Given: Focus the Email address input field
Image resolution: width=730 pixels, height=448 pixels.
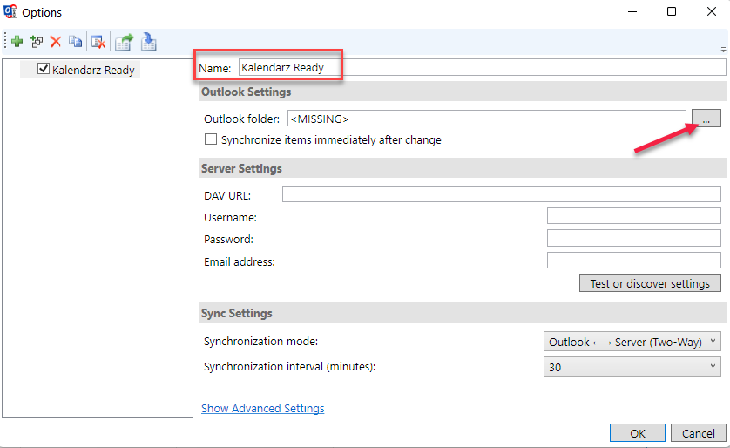Looking at the screenshot, I should 633,261.
